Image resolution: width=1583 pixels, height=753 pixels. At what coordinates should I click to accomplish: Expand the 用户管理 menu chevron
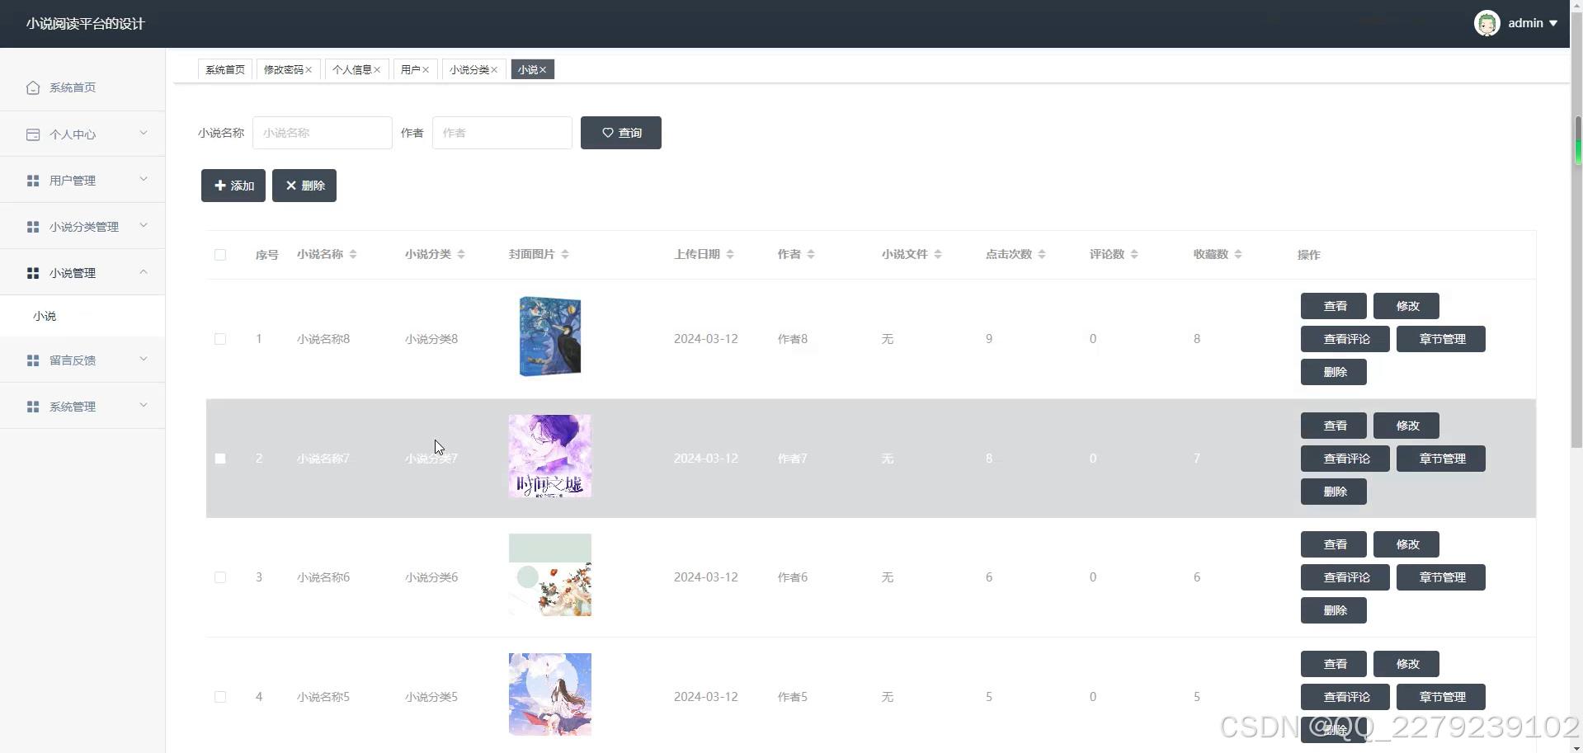143,180
